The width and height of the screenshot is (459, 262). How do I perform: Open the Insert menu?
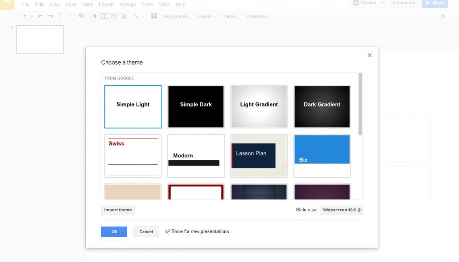point(71,4)
